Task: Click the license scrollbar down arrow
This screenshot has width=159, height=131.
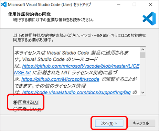Action: point(143,93)
